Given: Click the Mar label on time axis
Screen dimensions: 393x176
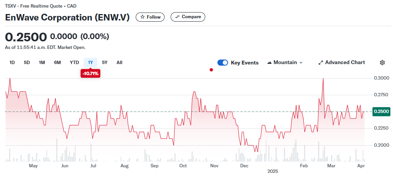Looking at the screenshot, I should (331, 166).
